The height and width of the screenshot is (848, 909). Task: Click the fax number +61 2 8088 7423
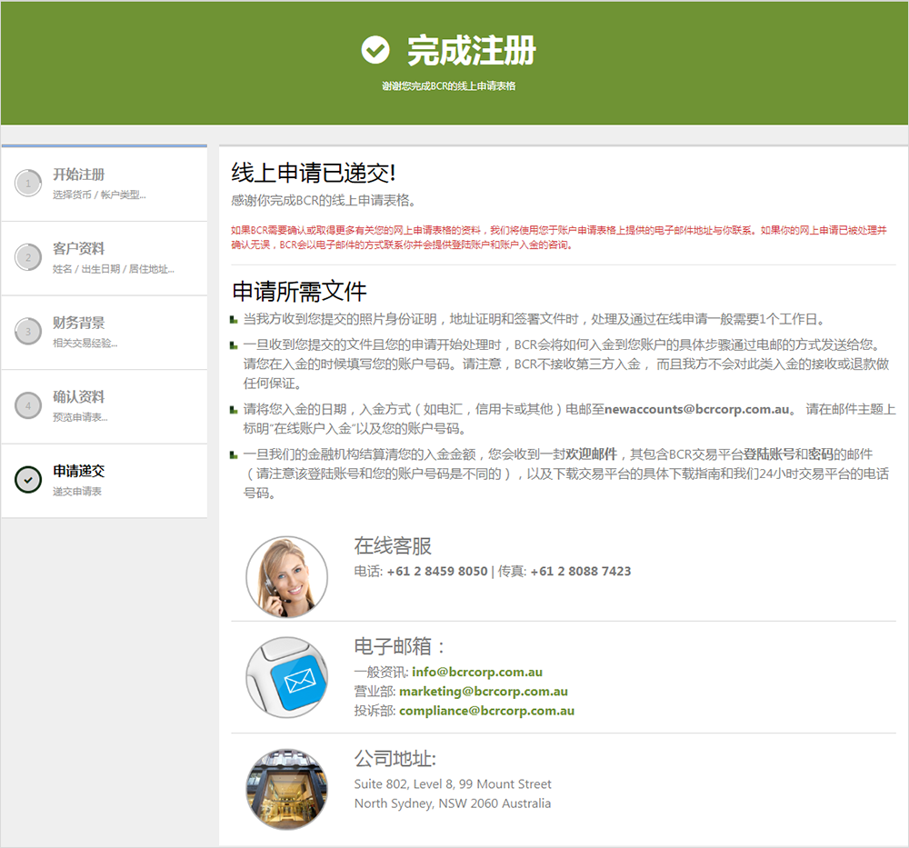coord(580,571)
